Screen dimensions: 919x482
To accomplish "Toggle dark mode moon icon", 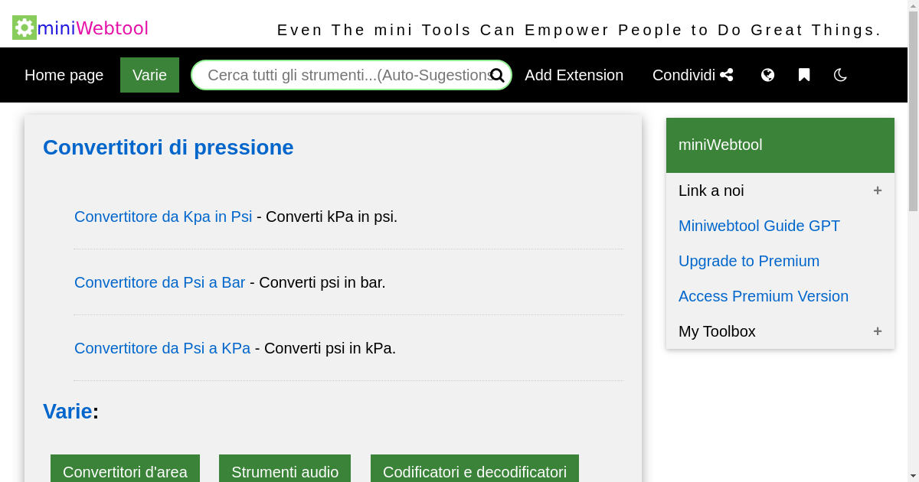I will pyautogui.click(x=840, y=75).
